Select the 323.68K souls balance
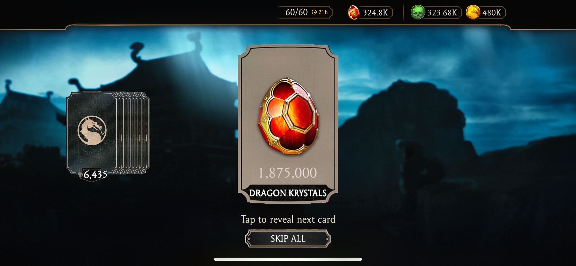 [x=442, y=13]
